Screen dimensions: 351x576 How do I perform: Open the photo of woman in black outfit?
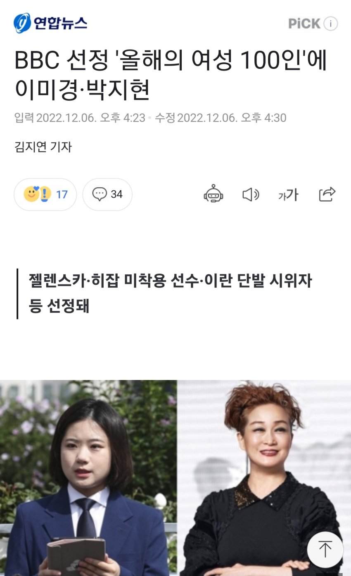point(264,478)
